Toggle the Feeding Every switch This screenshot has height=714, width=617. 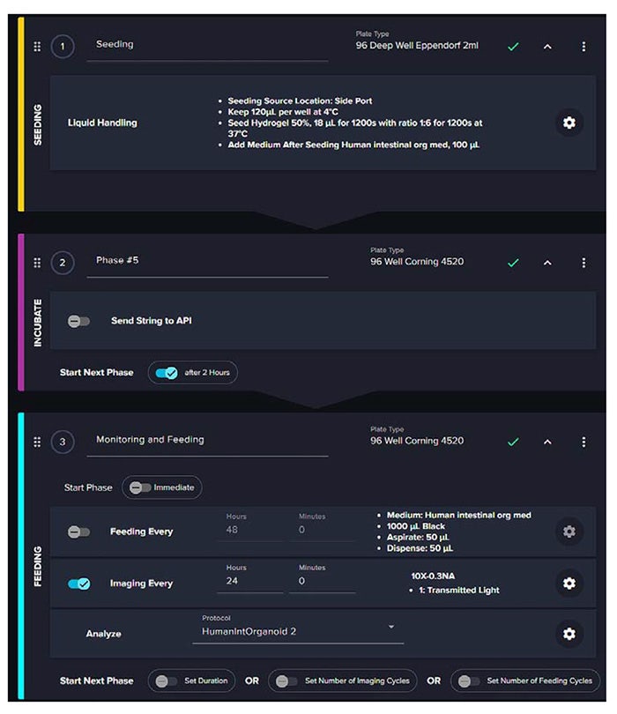point(79,532)
